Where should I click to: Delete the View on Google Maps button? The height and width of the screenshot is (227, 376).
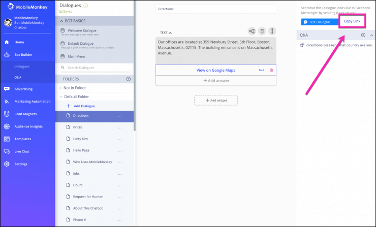coord(271,70)
